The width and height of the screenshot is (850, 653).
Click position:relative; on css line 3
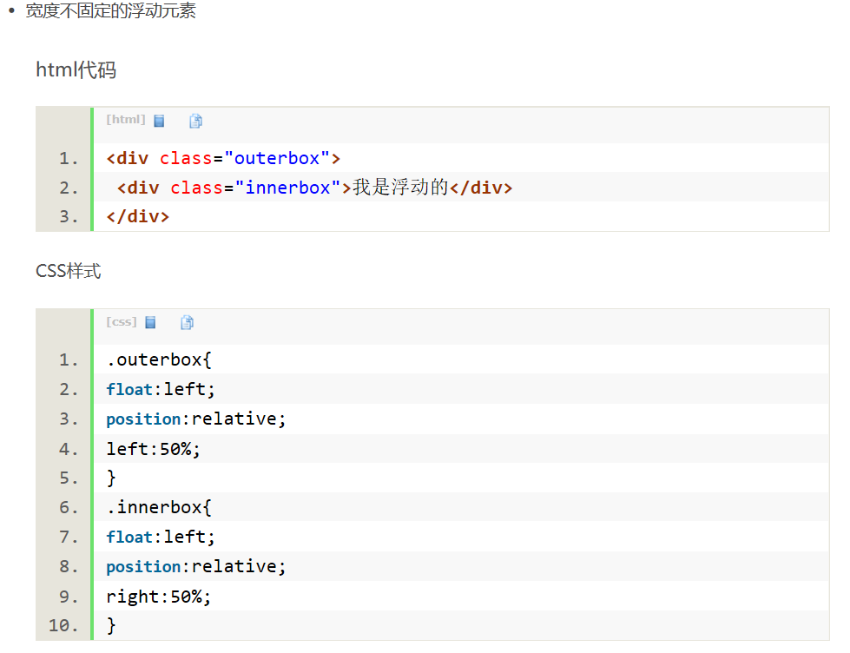pos(195,419)
